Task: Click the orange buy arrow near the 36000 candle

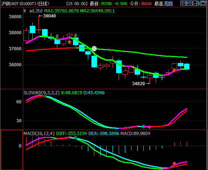Action: [174, 70]
